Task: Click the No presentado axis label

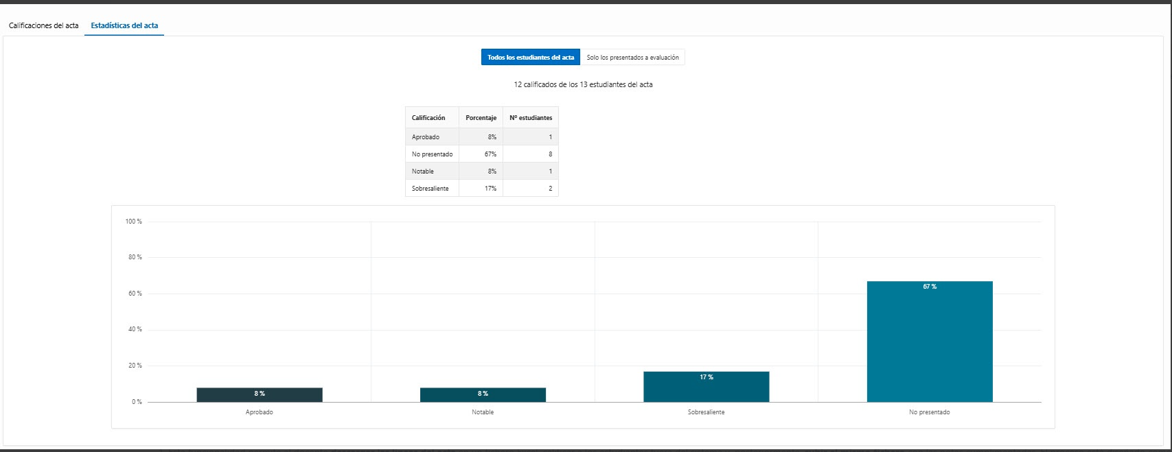Action: pos(930,412)
